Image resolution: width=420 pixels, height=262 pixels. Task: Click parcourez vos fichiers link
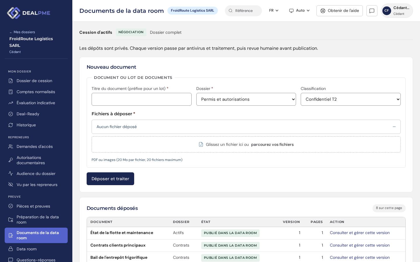click(x=272, y=144)
